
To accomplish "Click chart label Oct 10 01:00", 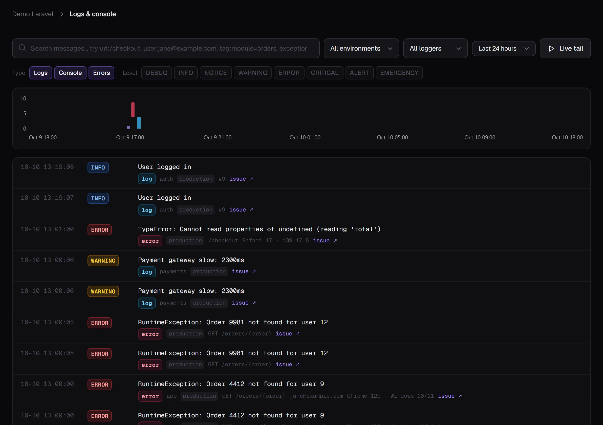I will [305, 138].
